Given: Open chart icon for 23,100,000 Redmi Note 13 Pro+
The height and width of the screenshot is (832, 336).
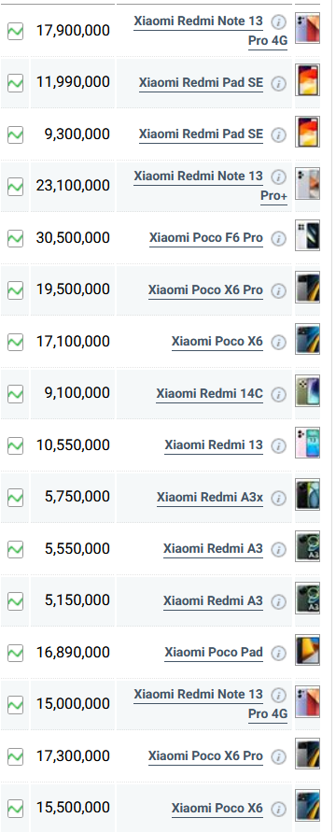Looking at the screenshot, I should pos(15,186).
